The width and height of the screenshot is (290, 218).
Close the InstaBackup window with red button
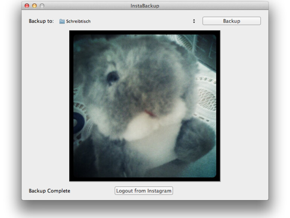[x=27, y=6]
